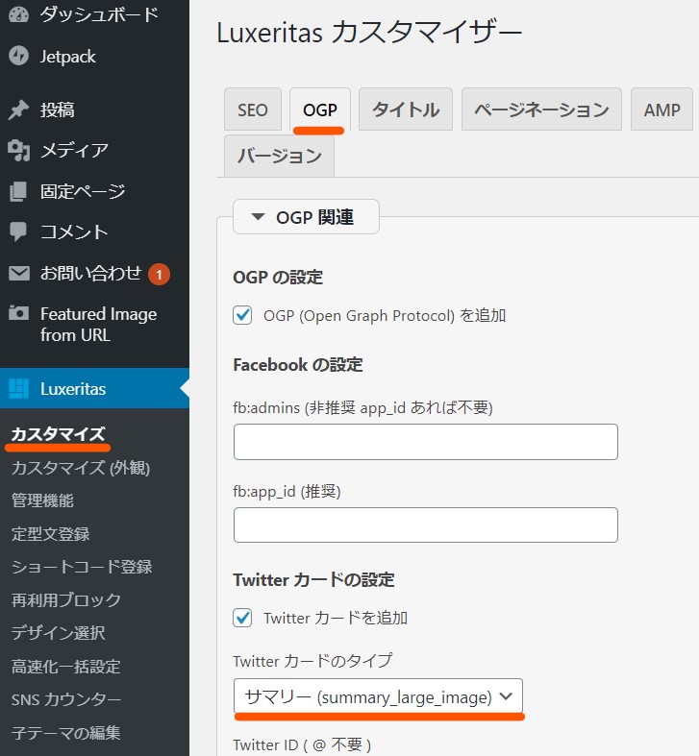Switch to the SEO tab
The width and height of the screenshot is (699, 756).
[x=253, y=110]
